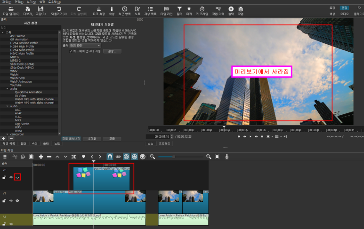Record audio microphone icon in timeline

point(227,157)
